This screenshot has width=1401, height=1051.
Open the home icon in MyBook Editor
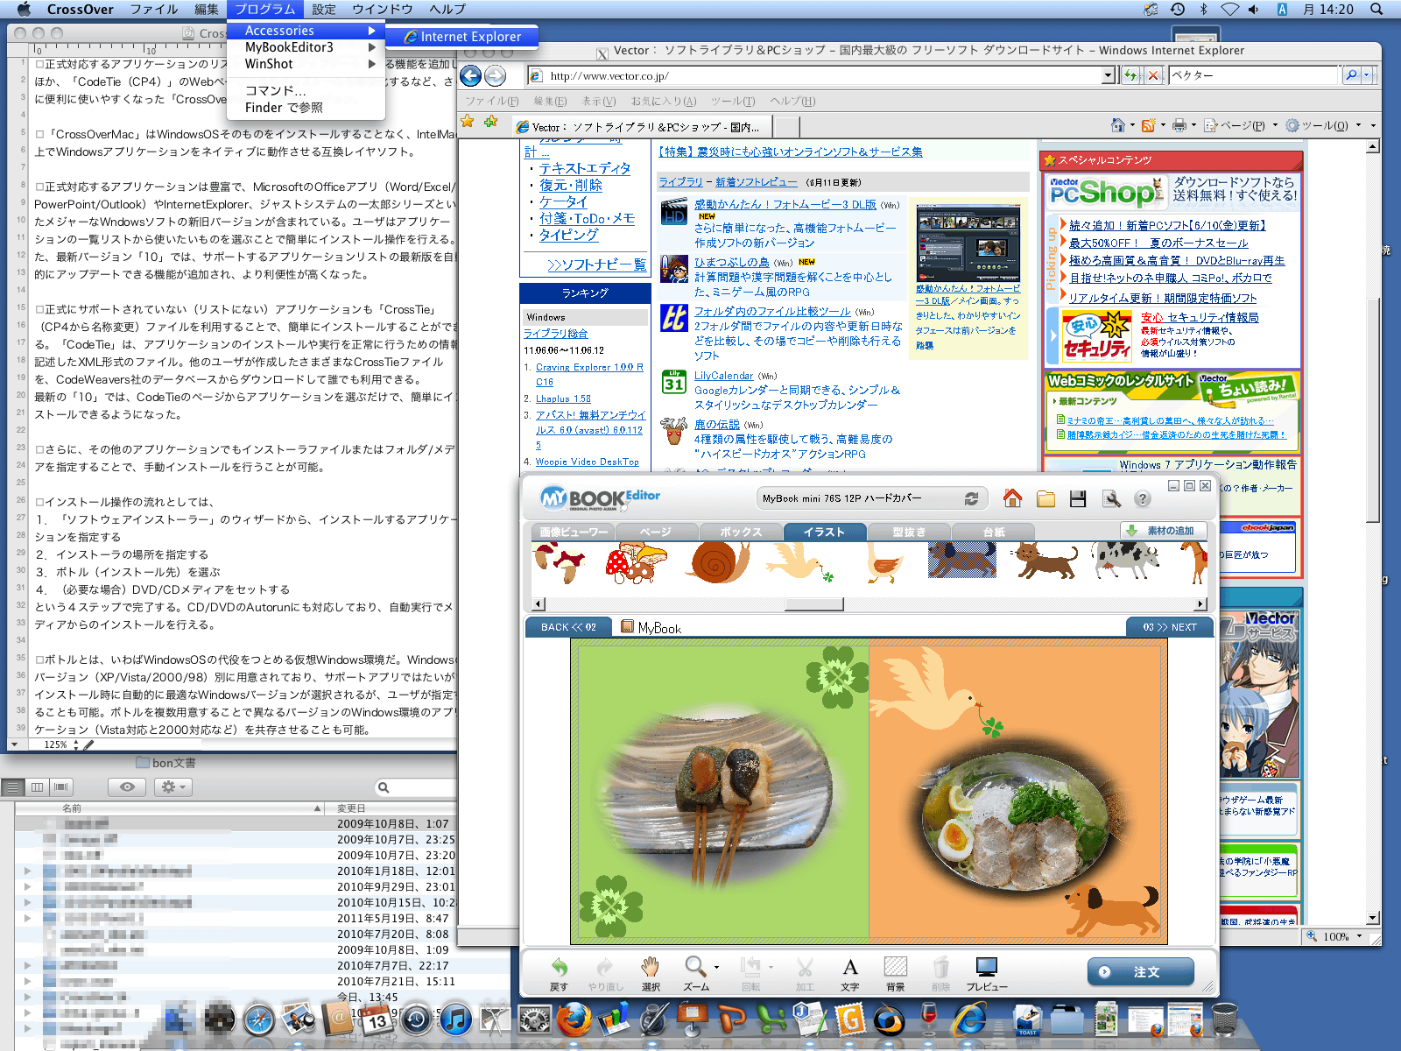pyautogui.click(x=1012, y=498)
